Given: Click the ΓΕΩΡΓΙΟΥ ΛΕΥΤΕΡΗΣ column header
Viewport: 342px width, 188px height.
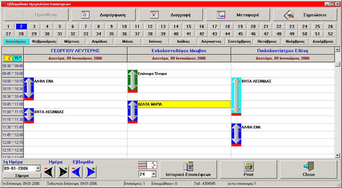Looking at the screenshot, I should point(75,51).
